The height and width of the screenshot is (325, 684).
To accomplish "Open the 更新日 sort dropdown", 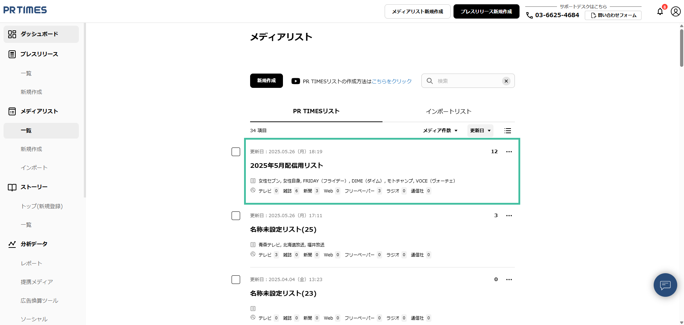I will click(480, 131).
